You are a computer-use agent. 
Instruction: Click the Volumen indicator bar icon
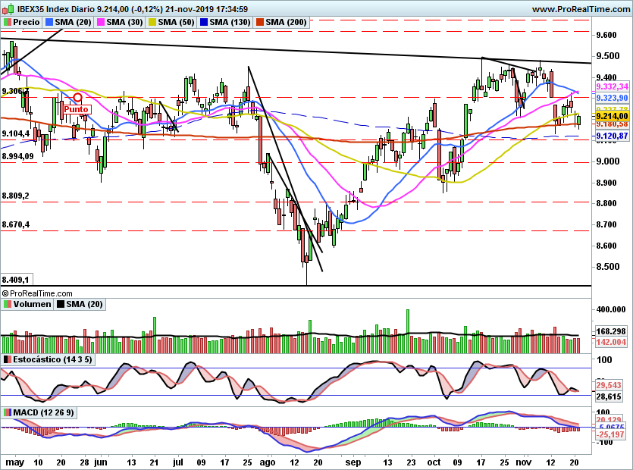coord(7,304)
